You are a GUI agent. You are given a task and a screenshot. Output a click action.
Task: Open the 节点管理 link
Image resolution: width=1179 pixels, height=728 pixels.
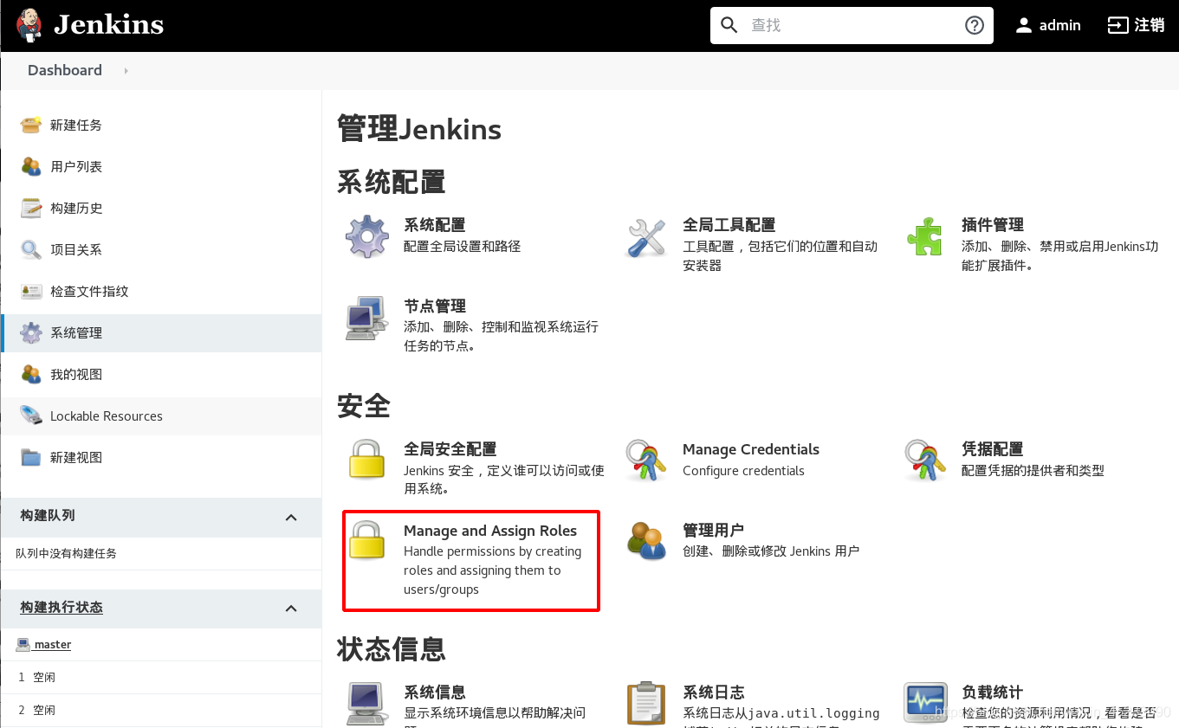click(x=435, y=306)
